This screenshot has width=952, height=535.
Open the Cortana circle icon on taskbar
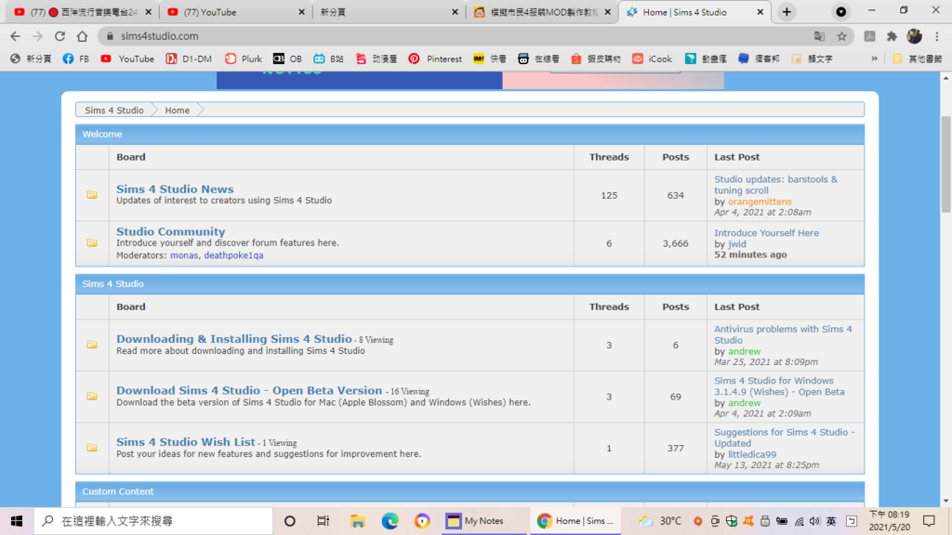point(290,521)
